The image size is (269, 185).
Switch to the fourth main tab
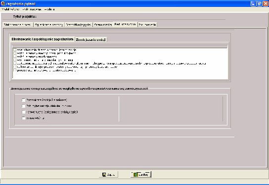(x=103, y=25)
